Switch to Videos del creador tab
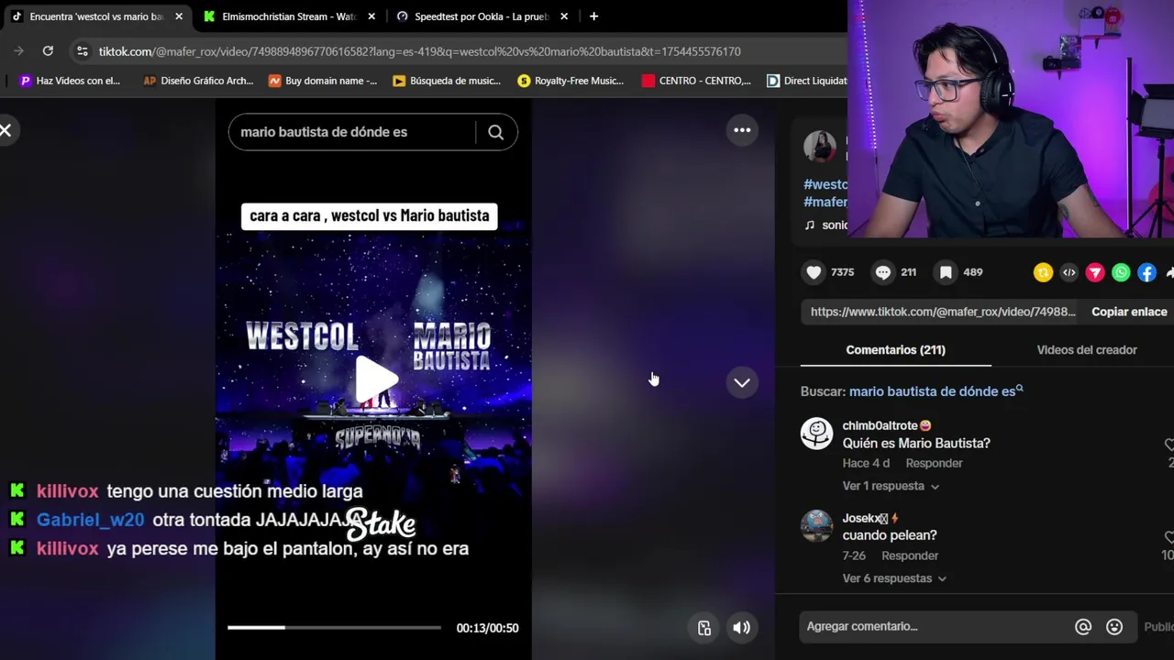 coord(1087,350)
